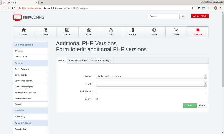Click the Interface section header
This screenshot has width=224, height=134.
30,111
